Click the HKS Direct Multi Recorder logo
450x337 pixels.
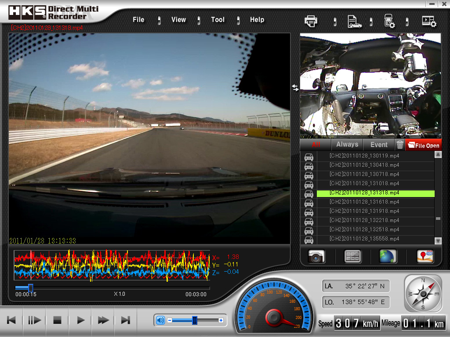[x=53, y=13]
